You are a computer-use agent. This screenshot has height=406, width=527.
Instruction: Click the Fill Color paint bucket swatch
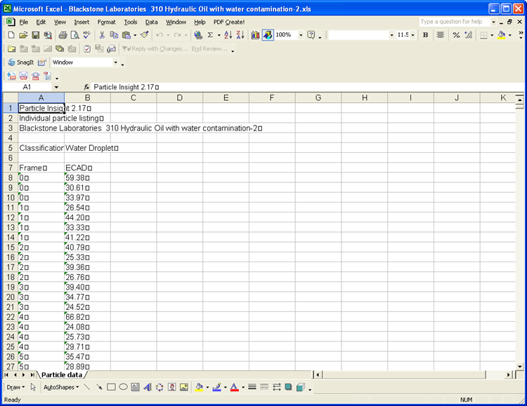click(200, 387)
